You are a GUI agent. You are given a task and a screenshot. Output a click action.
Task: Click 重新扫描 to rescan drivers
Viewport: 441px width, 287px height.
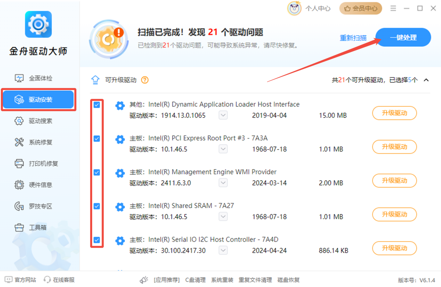[353, 38]
